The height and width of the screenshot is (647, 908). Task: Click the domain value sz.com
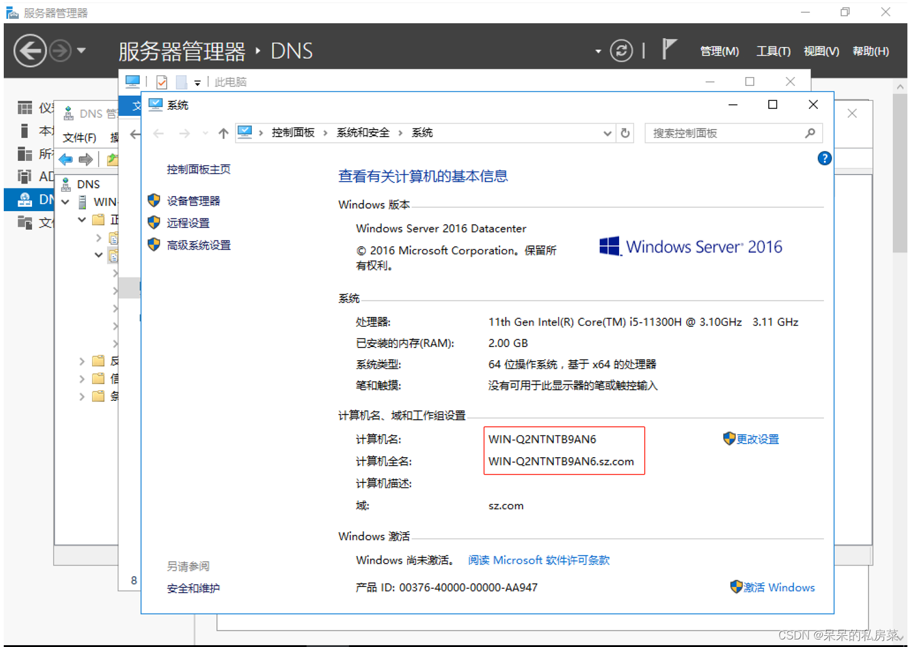point(506,506)
